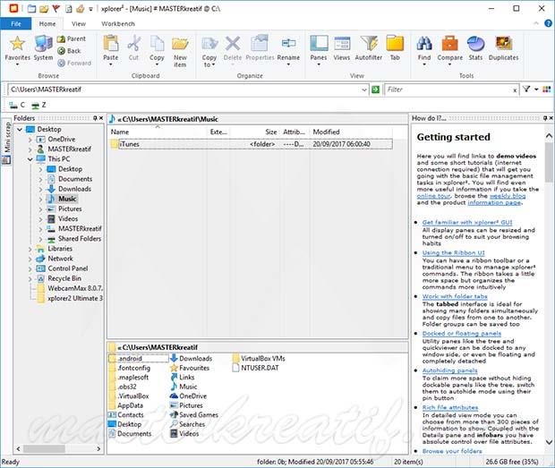Open Properties in Organize group
Viewport: 555px width, 468px height.
(260, 44)
